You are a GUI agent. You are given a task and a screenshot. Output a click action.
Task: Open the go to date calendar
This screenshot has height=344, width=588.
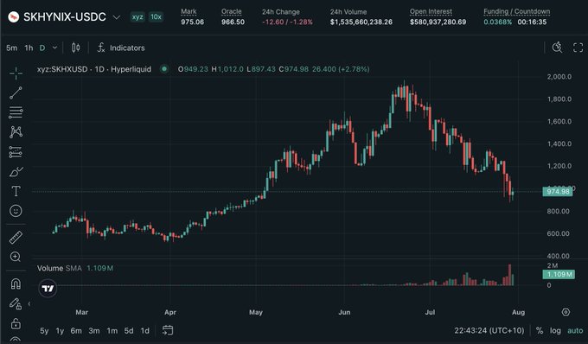click(168, 330)
